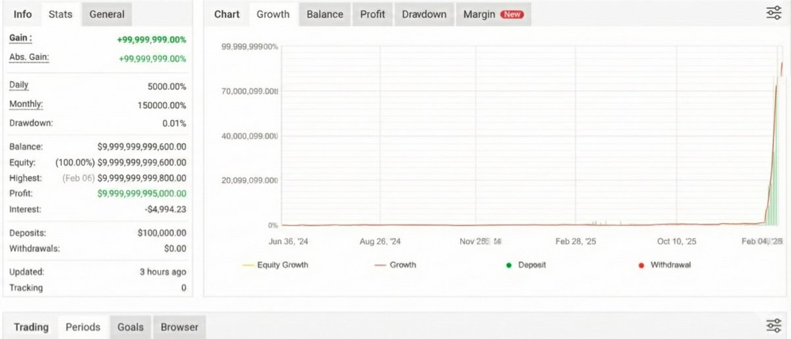Click the Updated value 3 hours ago
This screenshot has width=791, height=339.
pos(164,272)
